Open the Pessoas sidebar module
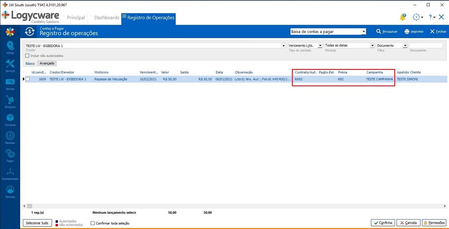The width and height of the screenshot is (449, 229). click(x=10, y=192)
